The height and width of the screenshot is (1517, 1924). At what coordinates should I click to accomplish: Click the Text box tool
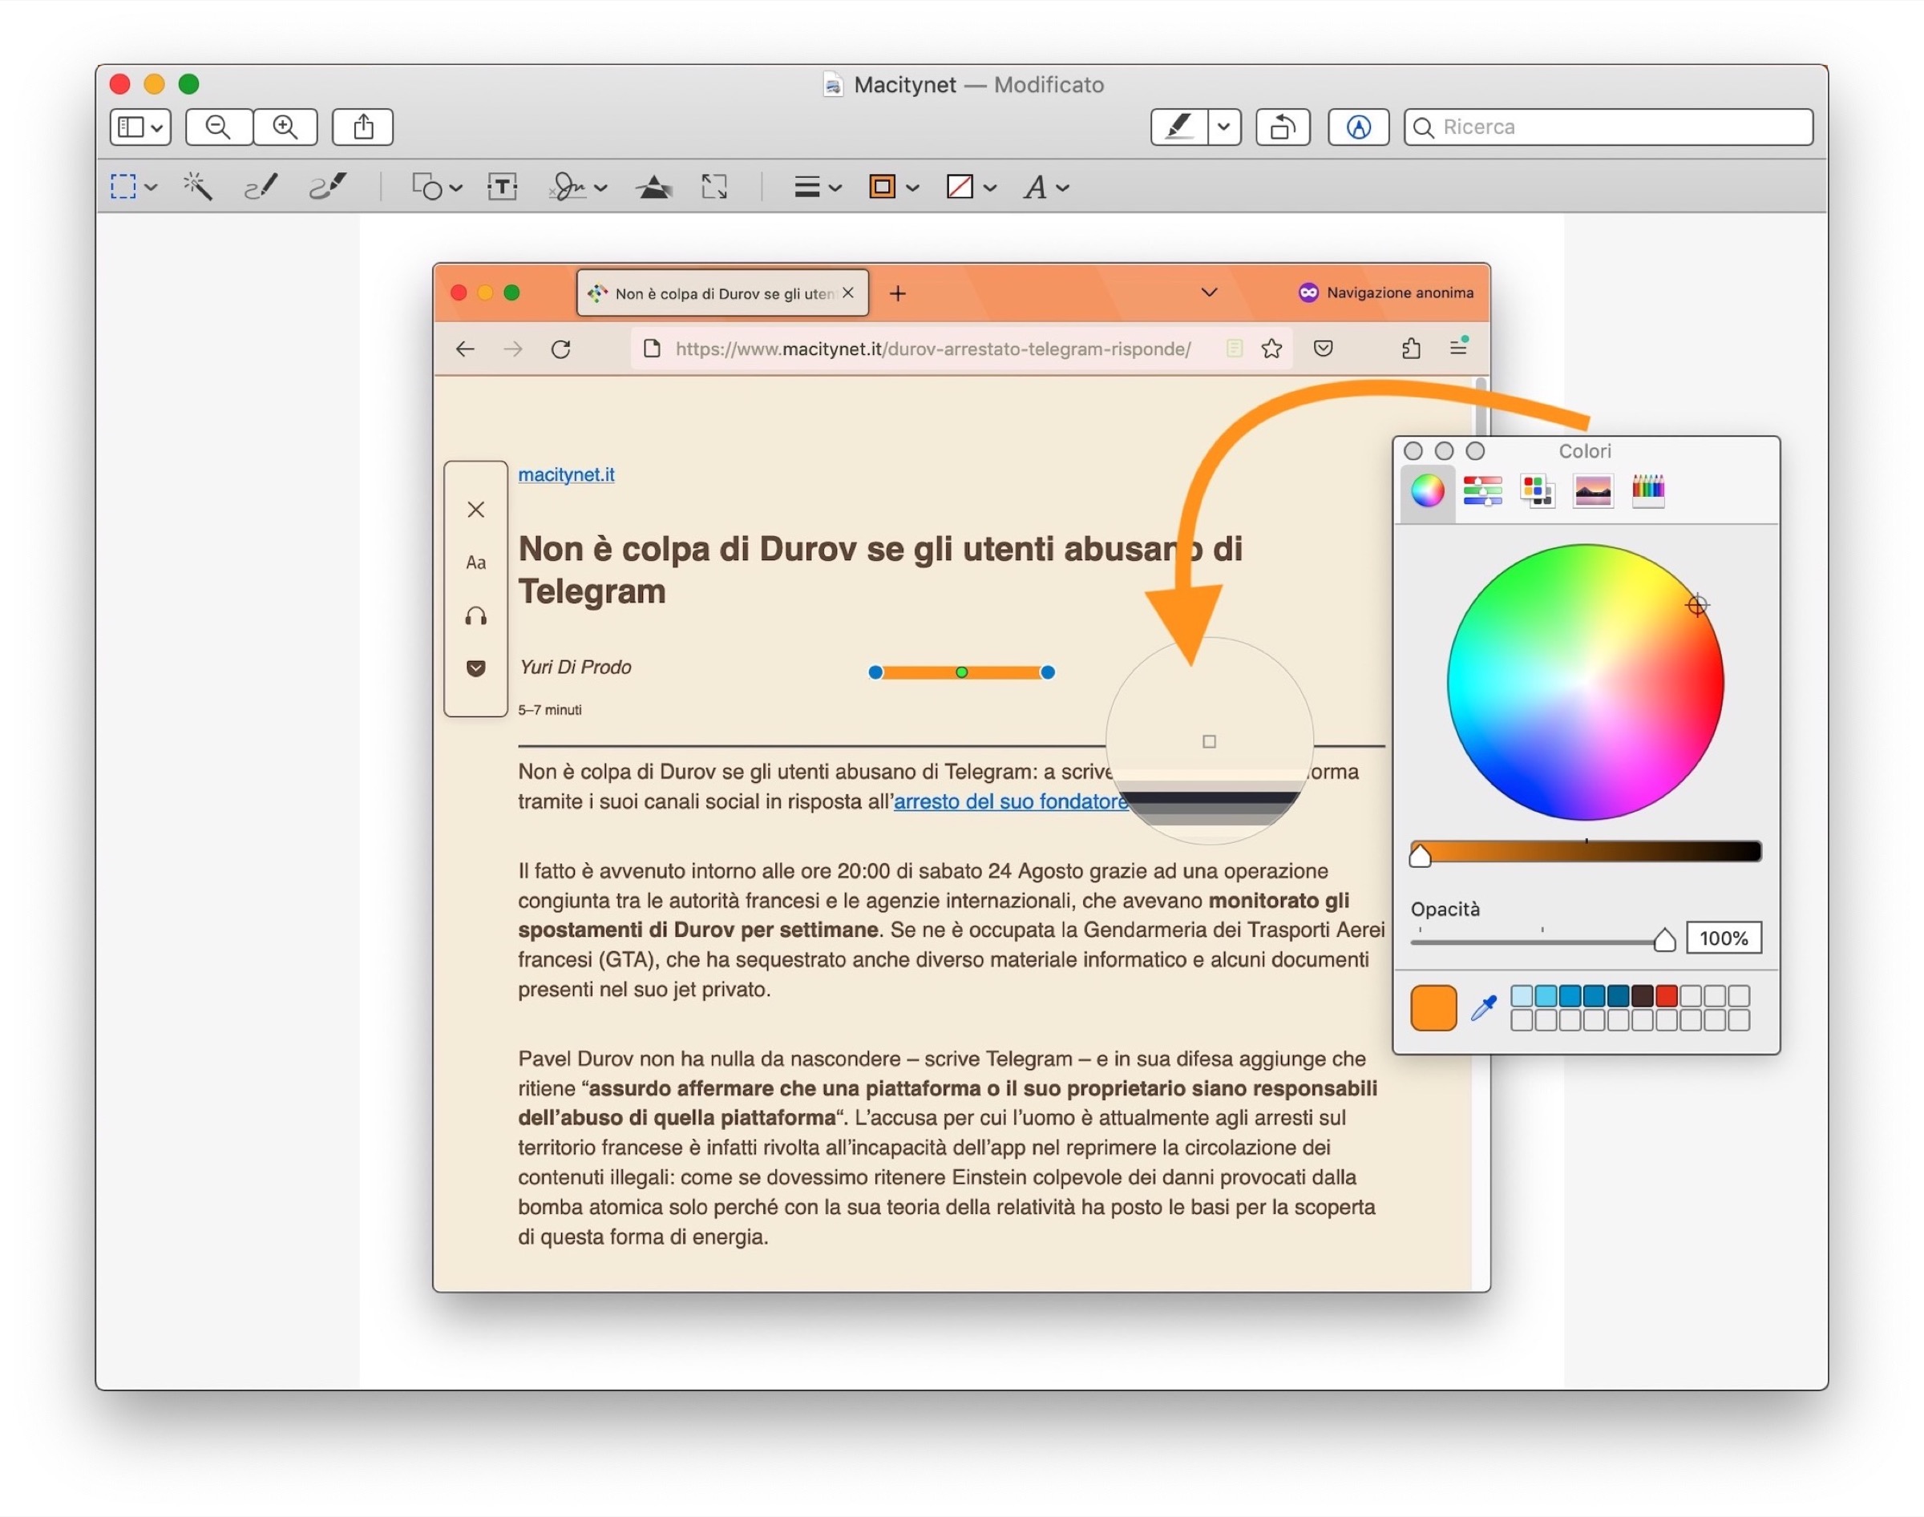point(503,187)
